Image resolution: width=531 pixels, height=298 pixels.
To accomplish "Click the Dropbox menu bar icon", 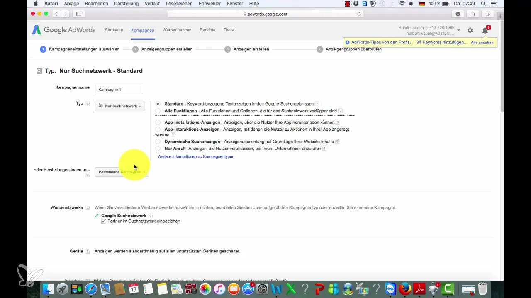I will click(x=356, y=4).
